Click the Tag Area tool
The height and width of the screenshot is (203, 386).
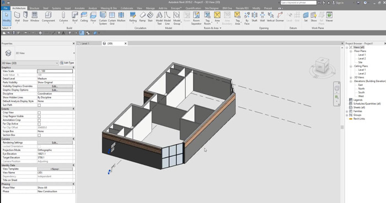tap(237, 18)
